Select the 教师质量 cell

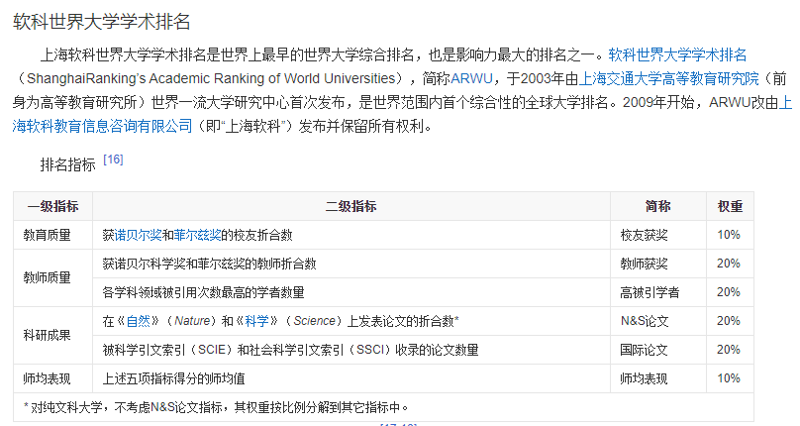tap(53, 277)
